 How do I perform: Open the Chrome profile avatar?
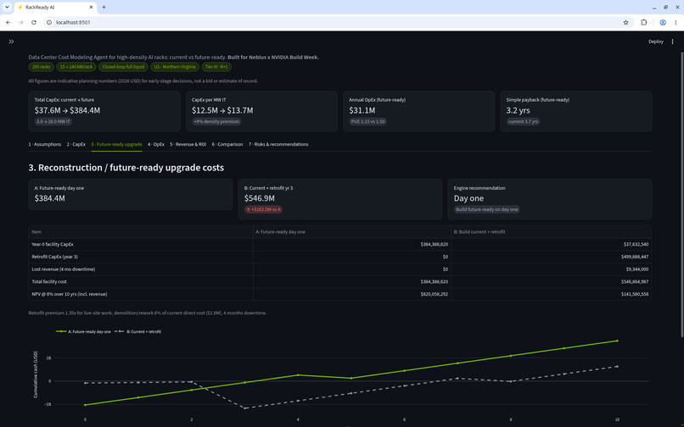tap(663, 22)
